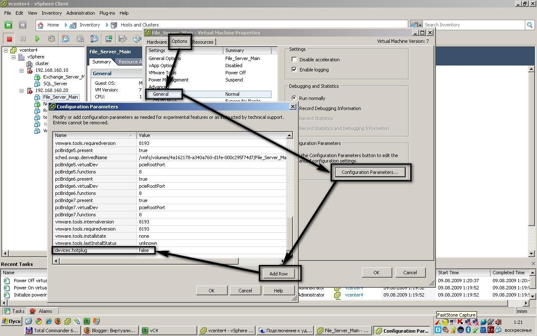Select vmware.tools.installstate row
The image size is (537, 336).
pyautogui.click(x=170, y=236)
